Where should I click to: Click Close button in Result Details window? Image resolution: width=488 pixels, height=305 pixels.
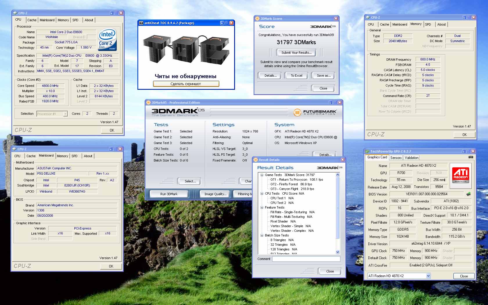click(x=330, y=271)
